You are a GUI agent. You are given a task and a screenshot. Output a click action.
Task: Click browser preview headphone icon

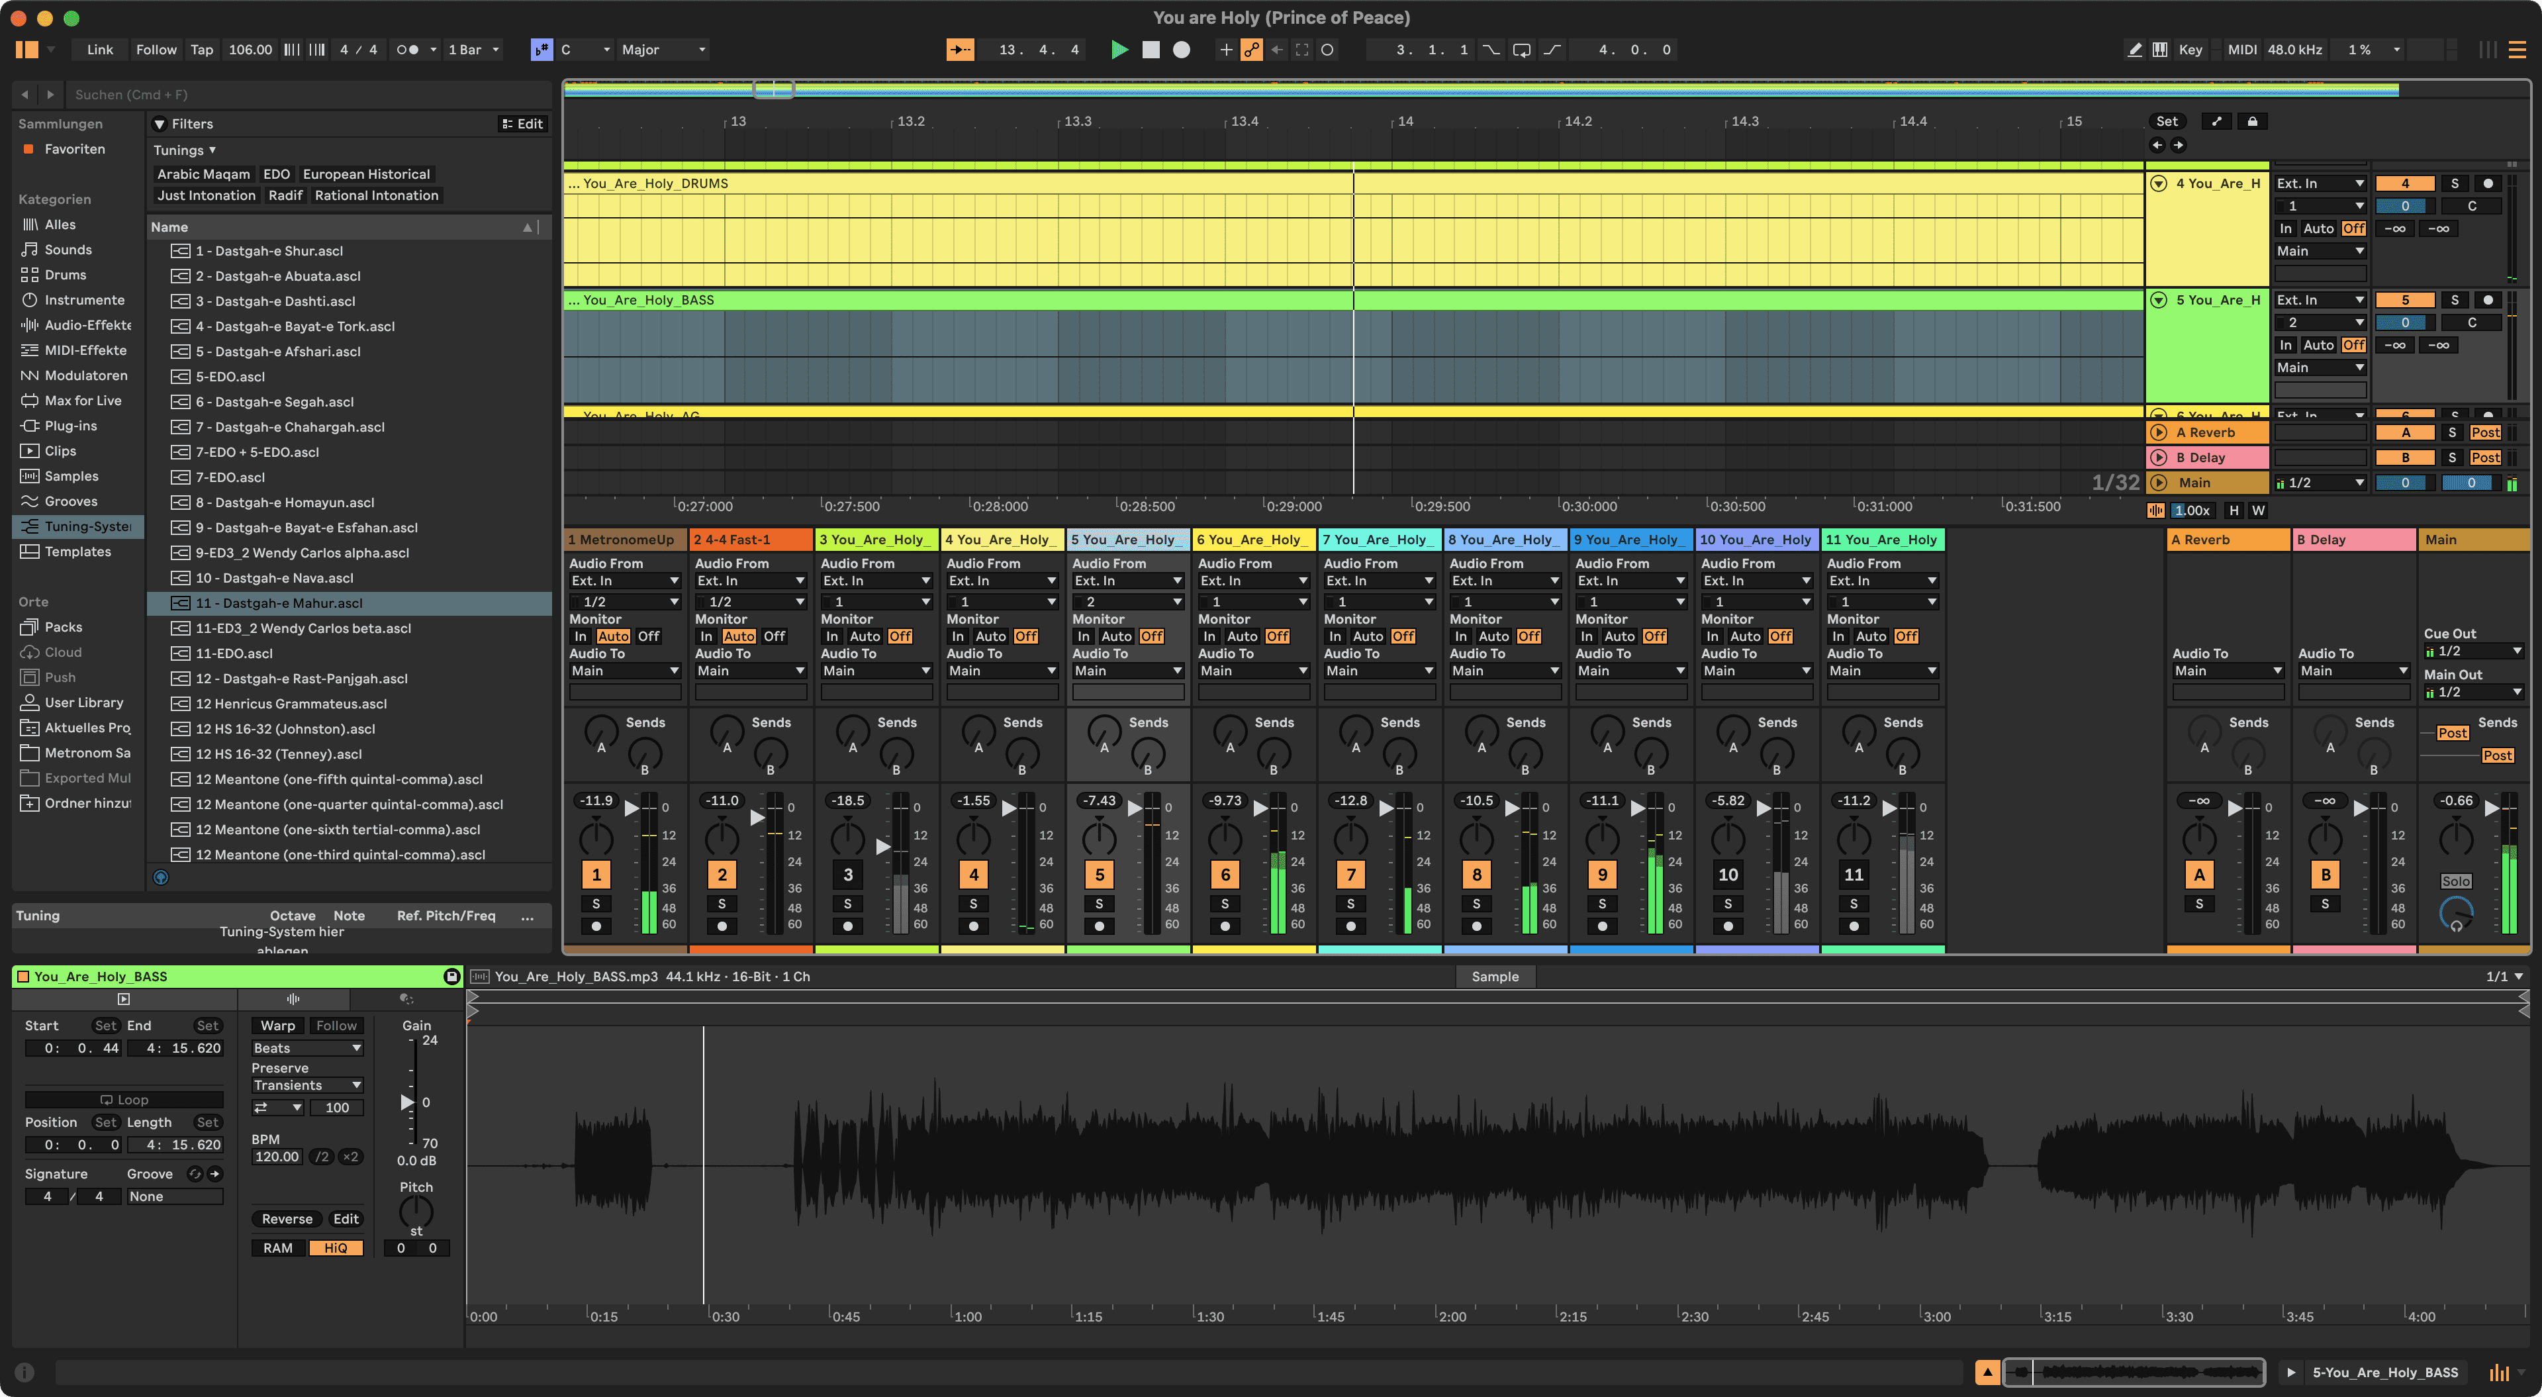click(161, 877)
